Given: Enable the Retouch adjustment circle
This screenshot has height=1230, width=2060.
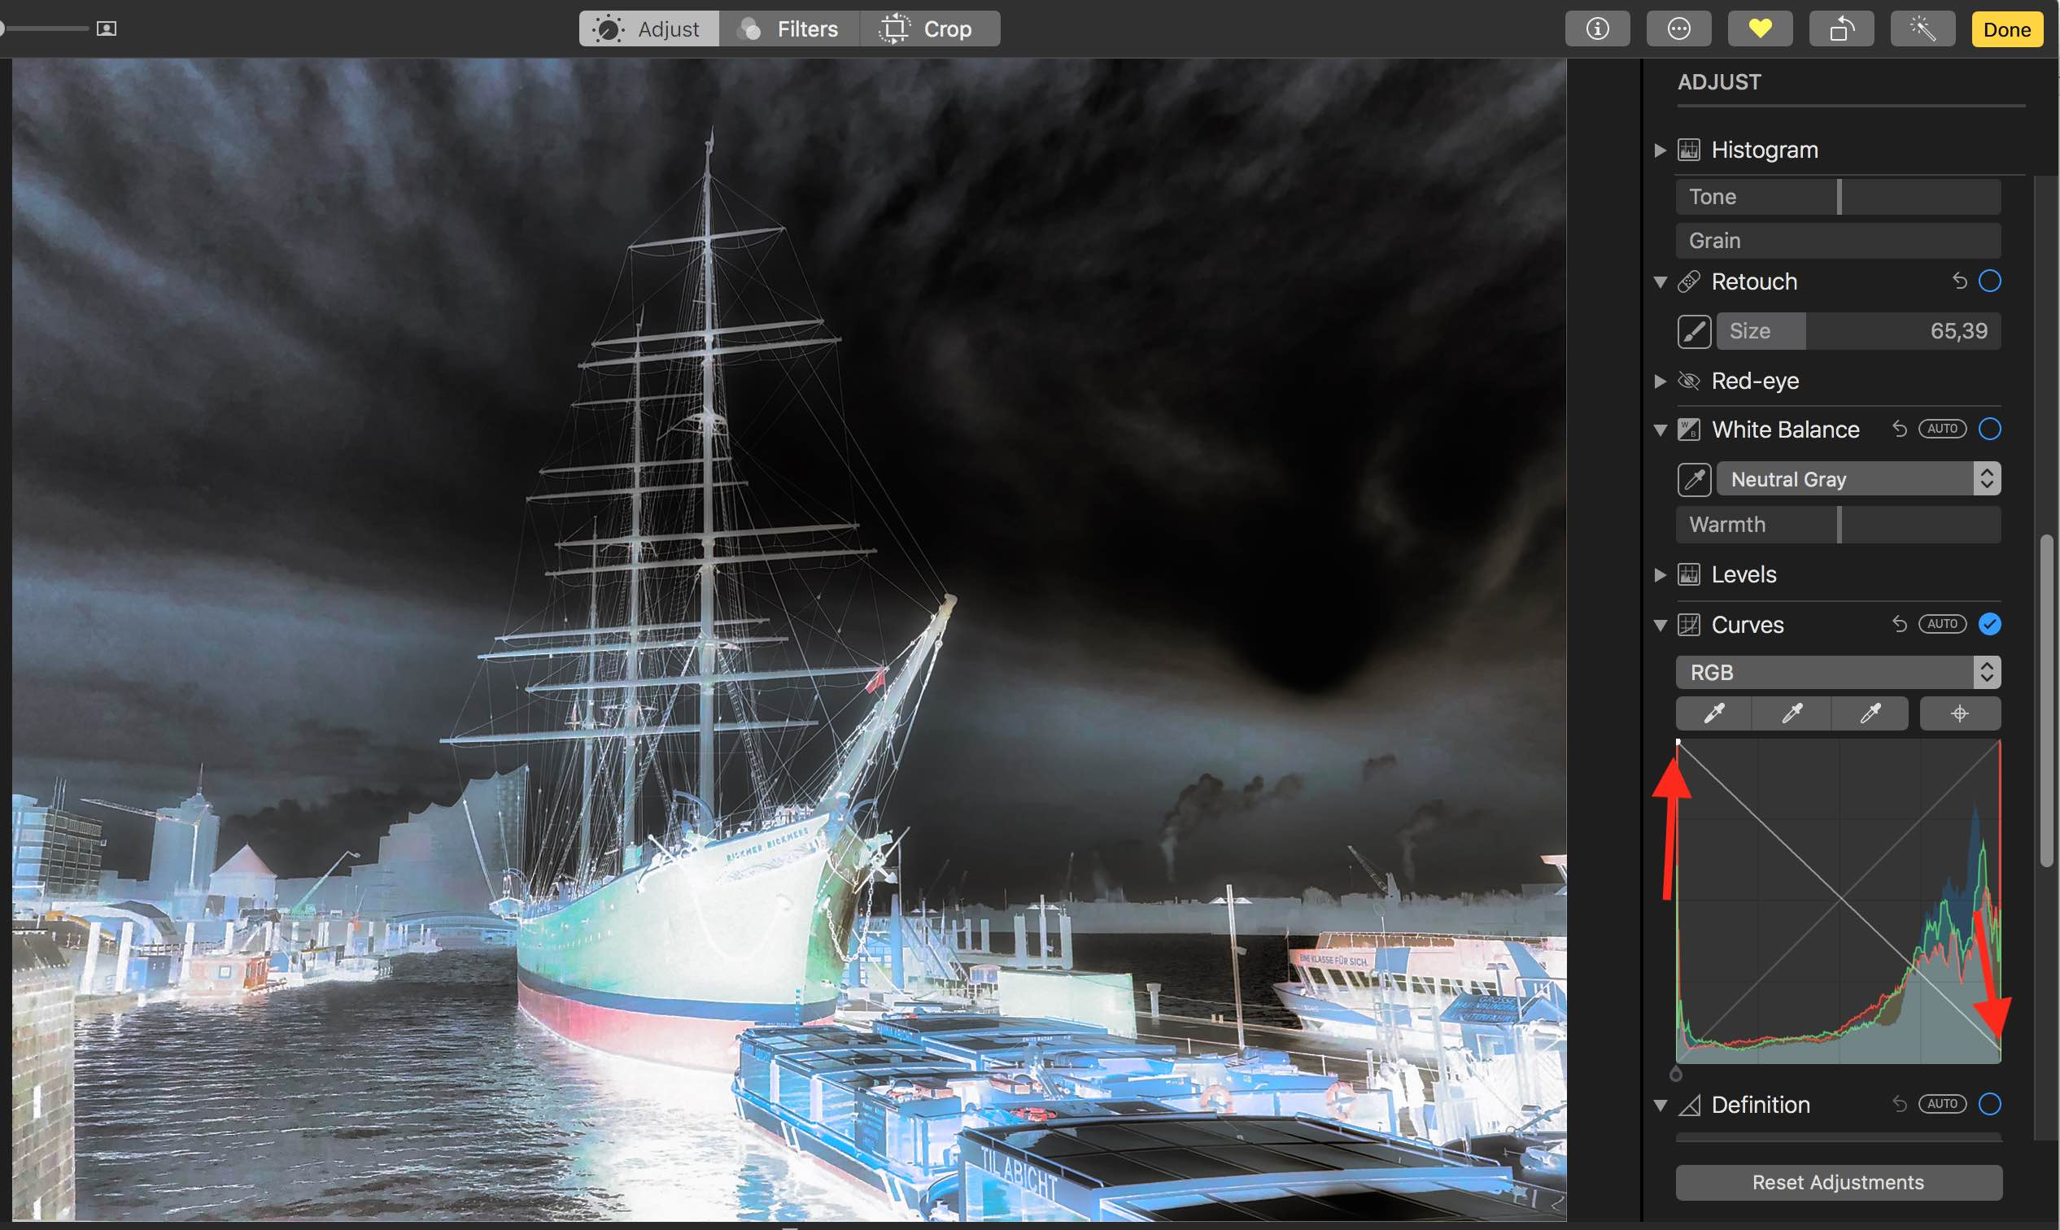Looking at the screenshot, I should pyautogui.click(x=1989, y=281).
